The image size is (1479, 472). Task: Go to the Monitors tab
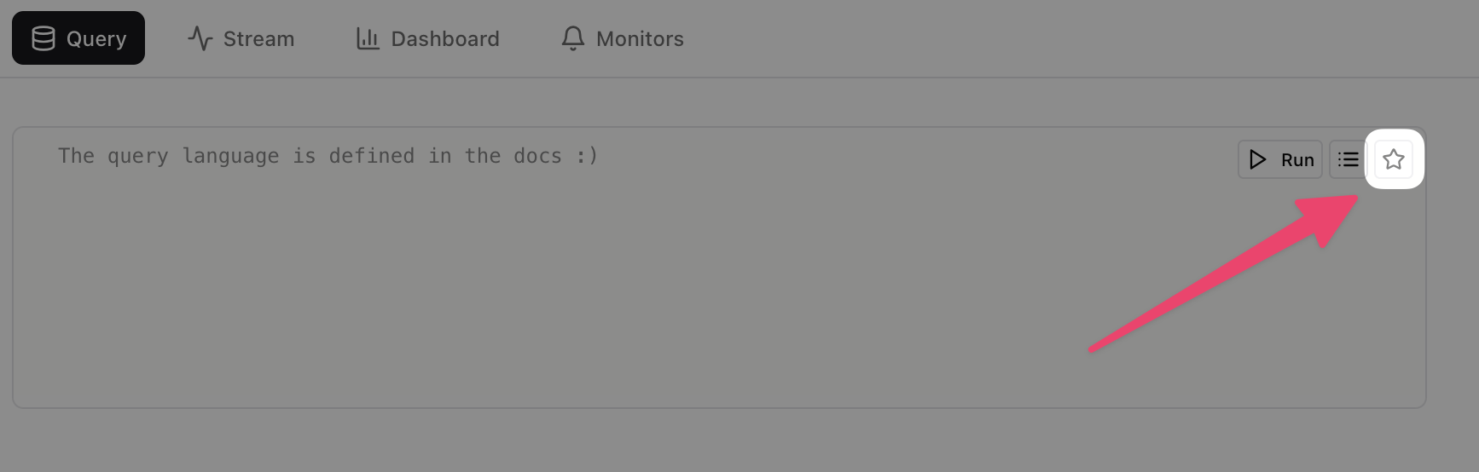623,38
